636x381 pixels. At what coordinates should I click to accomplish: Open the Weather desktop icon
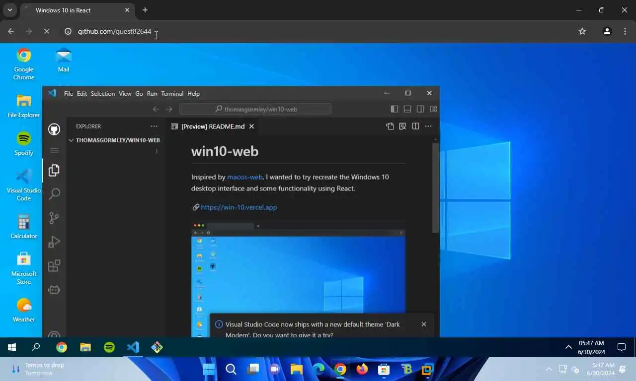pyautogui.click(x=24, y=311)
